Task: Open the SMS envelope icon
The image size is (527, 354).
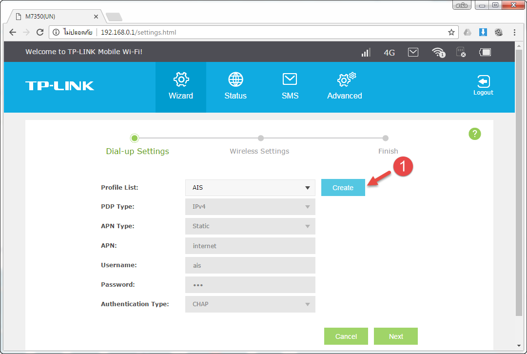Action: [x=290, y=79]
